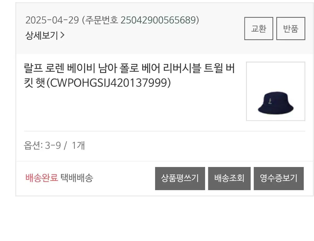Open the 랄프 로렌 버킷 햇 product title

(x=129, y=76)
